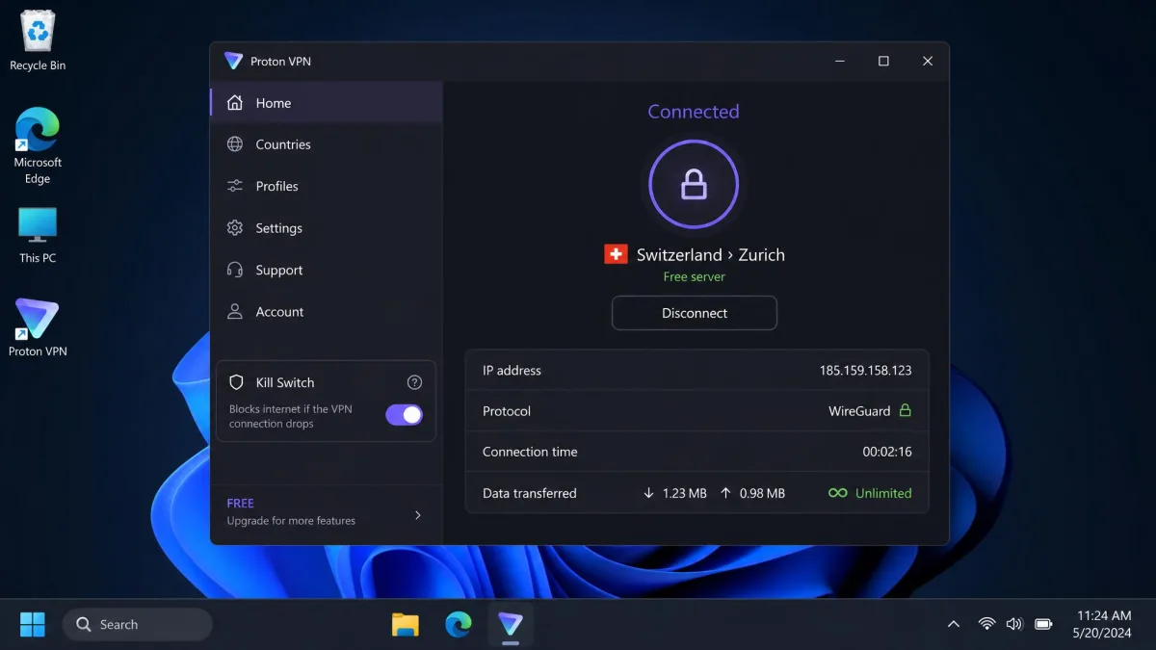Click the IP address 185.159.158.123

pyautogui.click(x=866, y=370)
